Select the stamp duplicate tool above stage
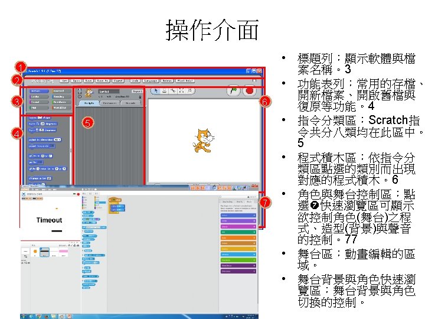 pos(164,91)
